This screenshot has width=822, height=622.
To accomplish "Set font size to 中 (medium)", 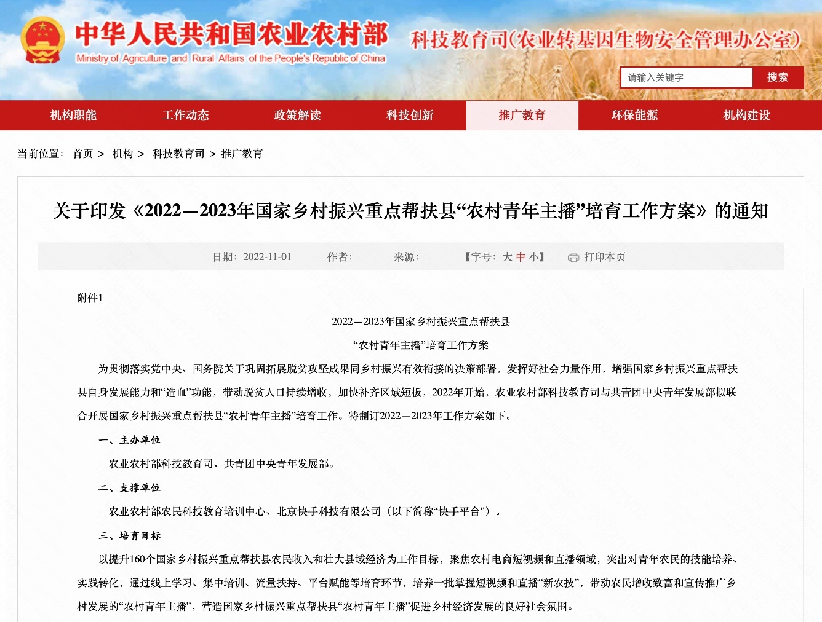I will coord(521,257).
